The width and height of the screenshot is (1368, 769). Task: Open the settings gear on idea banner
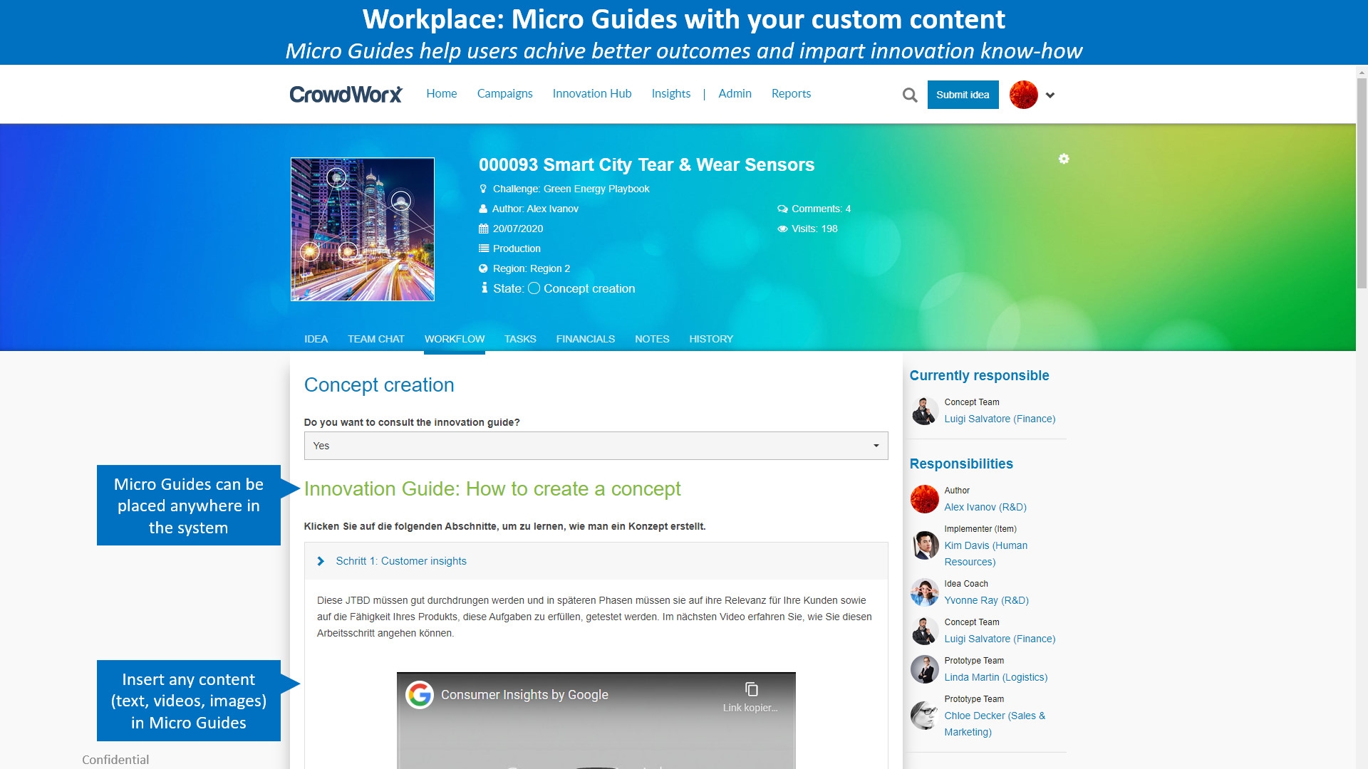point(1064,159)
